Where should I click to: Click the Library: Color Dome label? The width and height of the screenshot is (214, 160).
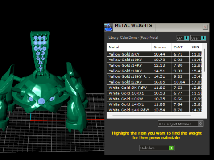[x=133, y=38]
